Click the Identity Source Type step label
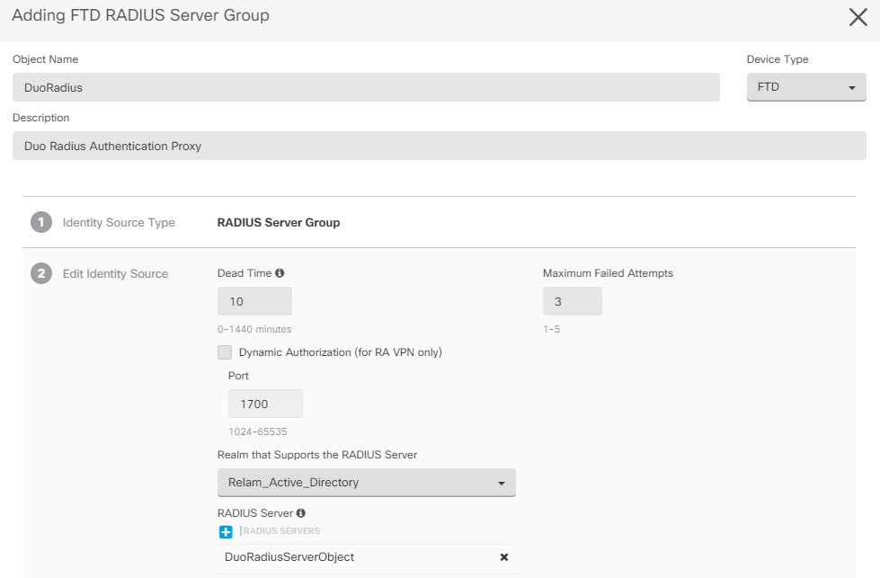Screen dimensions: 880x578 (119, 222)
